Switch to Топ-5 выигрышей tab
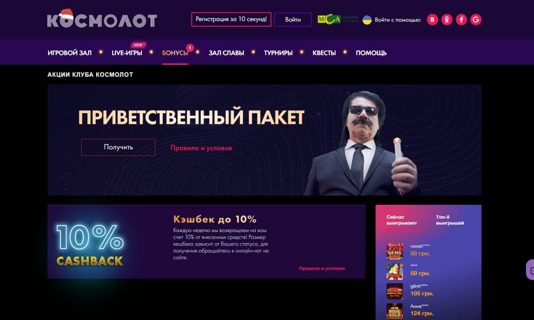The height and width of the screenshot is (320, 534). point(450,220)
